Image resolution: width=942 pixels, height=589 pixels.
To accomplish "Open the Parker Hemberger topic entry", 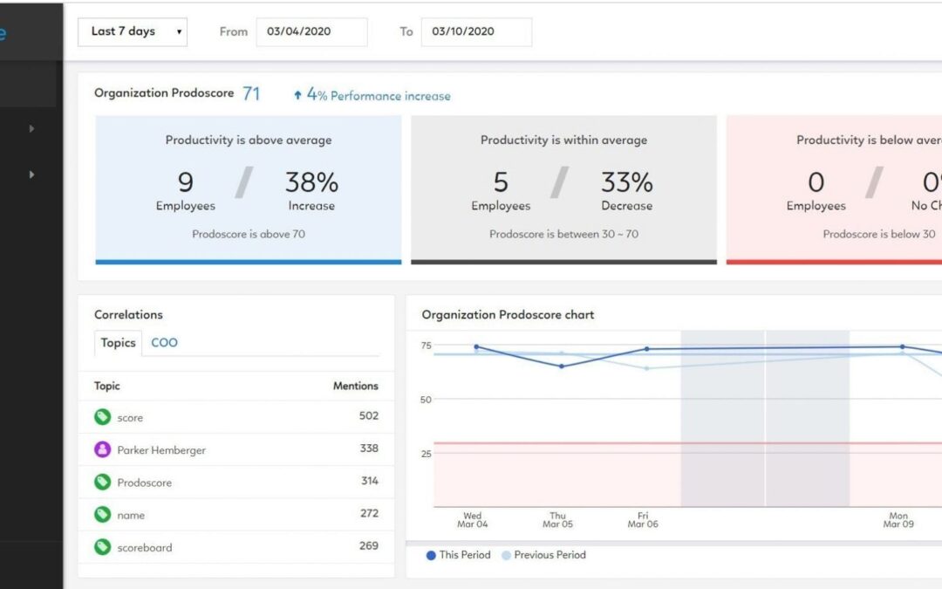I will (x=161, y=450).
